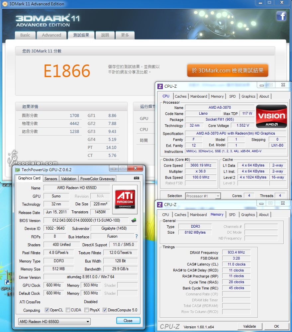Click the 3DMark 11 title bar icon
292x332 pixels.
pyautogui.click(x=5, y=4)
